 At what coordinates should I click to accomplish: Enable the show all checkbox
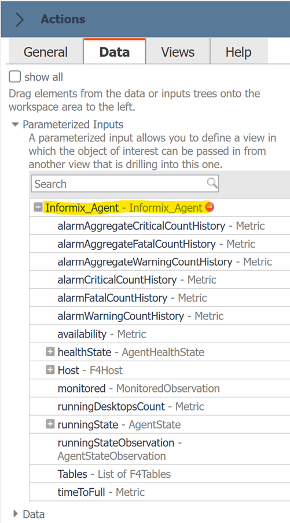[14, 77]
